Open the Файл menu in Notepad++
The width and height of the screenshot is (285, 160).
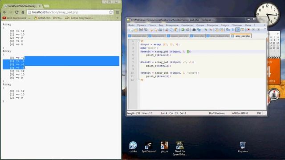pyautogui.click(x=131, y=25)
